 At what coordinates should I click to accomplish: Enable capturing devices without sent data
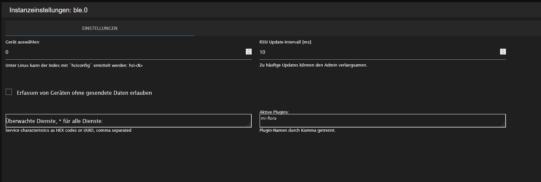pos(9,92)
